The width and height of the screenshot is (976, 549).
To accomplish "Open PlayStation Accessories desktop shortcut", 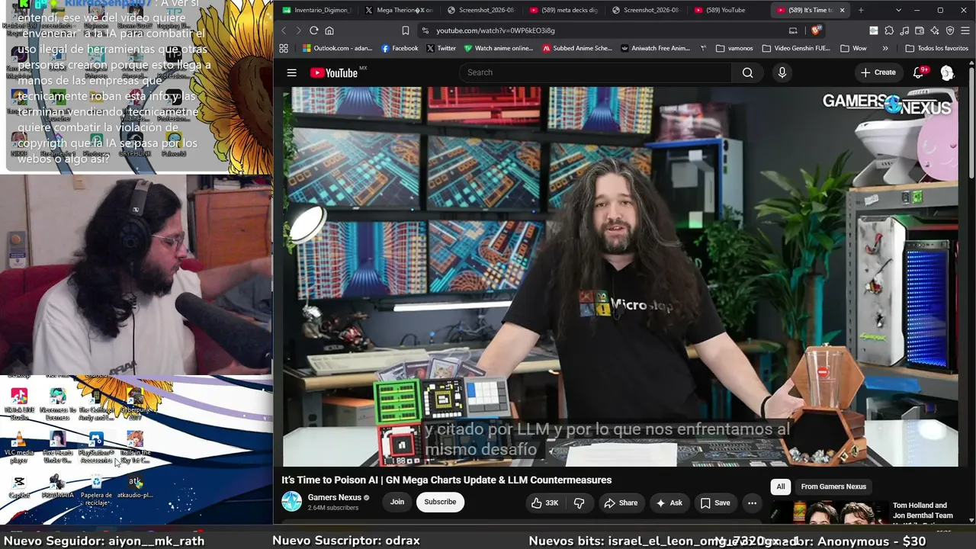I will [x=96, y=448].
